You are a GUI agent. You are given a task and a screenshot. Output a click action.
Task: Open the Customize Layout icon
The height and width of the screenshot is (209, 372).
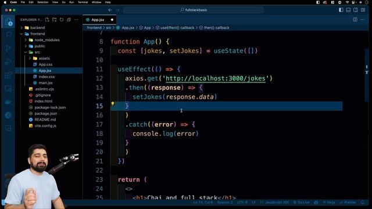[363, 10]
